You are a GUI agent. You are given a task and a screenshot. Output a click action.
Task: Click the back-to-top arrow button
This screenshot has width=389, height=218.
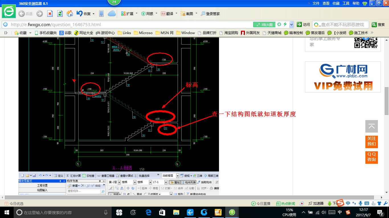(372, 126)
